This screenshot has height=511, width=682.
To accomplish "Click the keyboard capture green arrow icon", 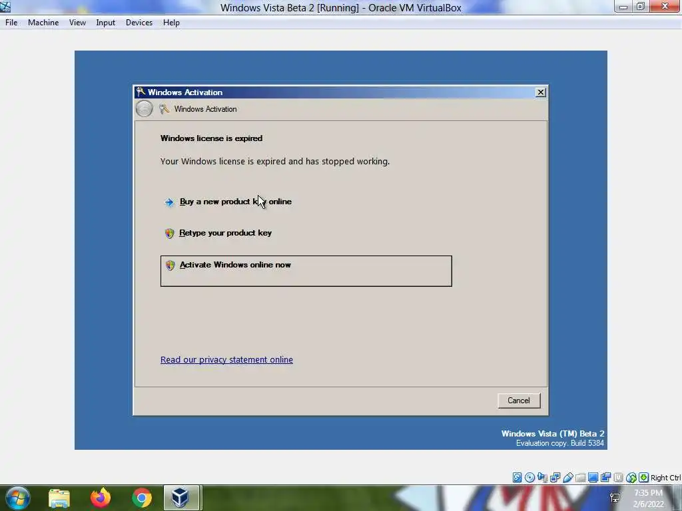I will (x=644, y=478).
